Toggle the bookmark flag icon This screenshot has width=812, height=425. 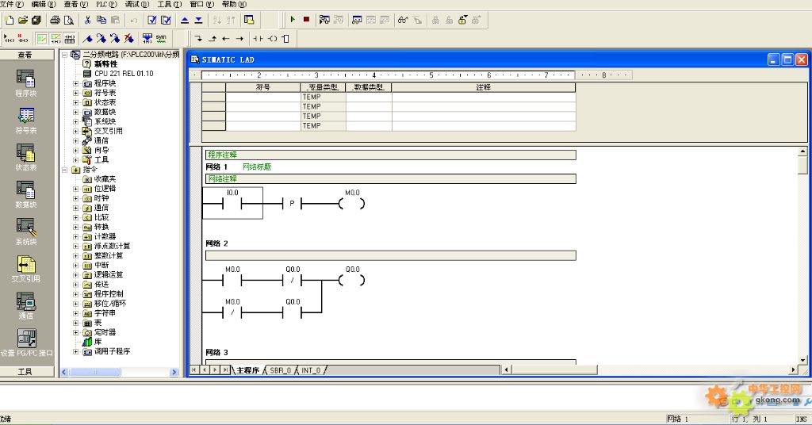[88, 38]
